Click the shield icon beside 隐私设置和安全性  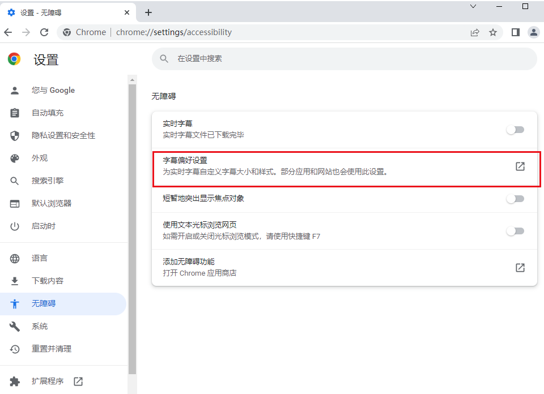point(15,136)
